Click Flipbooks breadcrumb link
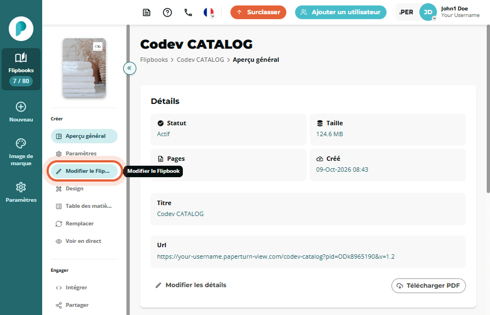The height and width of the screenshot is (315, 490). point(154,60)
